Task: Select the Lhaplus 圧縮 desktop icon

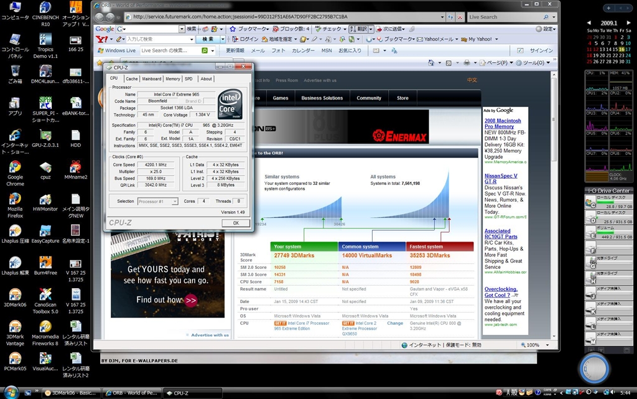Action: click(x=15, y=234)
